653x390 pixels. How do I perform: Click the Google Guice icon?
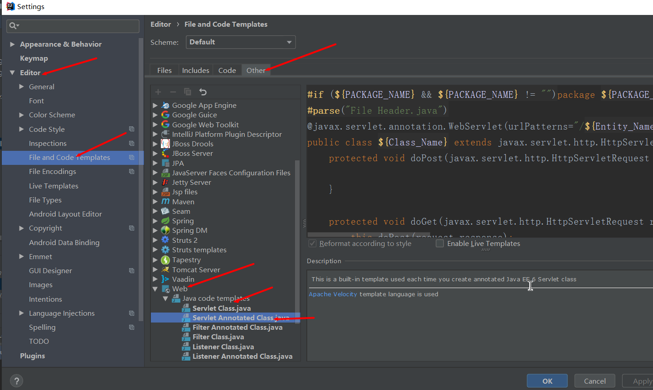click(165, 115)
